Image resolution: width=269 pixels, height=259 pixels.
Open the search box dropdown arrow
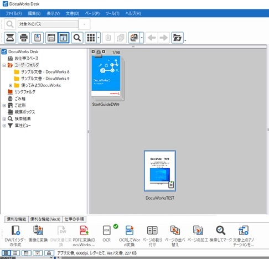pos(84,24)
